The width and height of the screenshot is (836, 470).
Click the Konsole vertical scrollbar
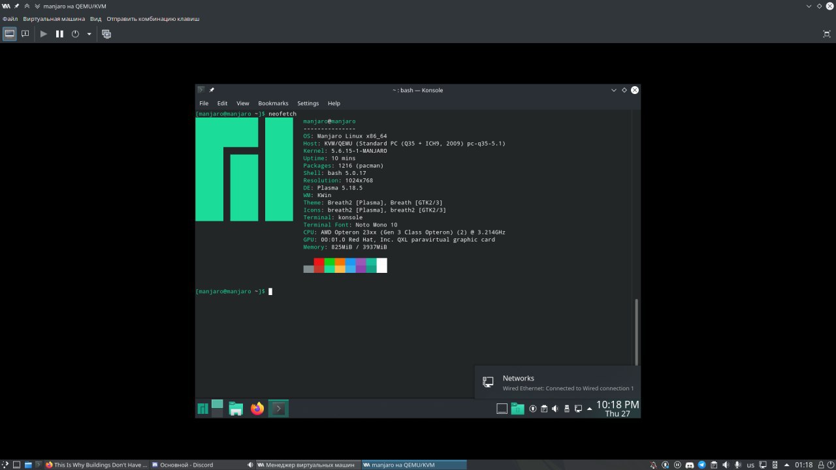636,332
